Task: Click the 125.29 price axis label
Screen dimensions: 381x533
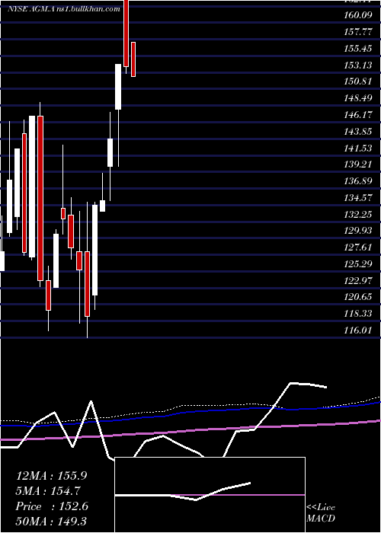Action: (x=358, y=263)
